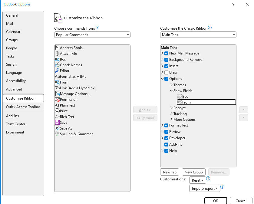The image size is (254, 204).
Task: Uncheck the Developer tab checkbox
Action: point(166,138)
